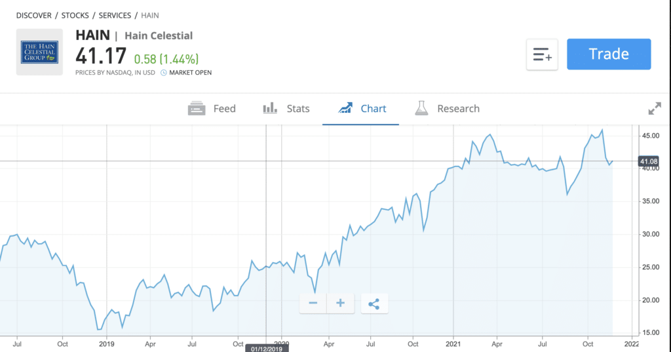Go to STOCKS breadcrumb
This screenshot has width=671, height=352.
click(x=75, y=16)
